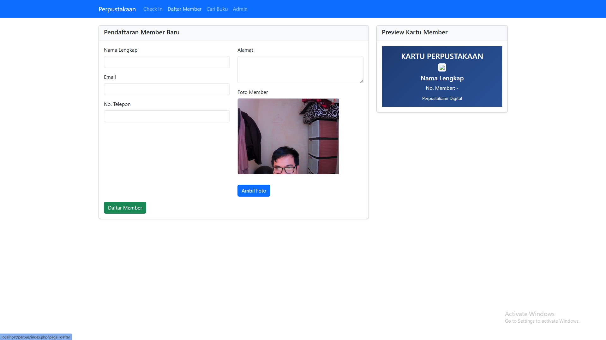Click 'Preview Kartu Member' heading
The width and height of the screenshot is (606, 340).
click(414, 32)
